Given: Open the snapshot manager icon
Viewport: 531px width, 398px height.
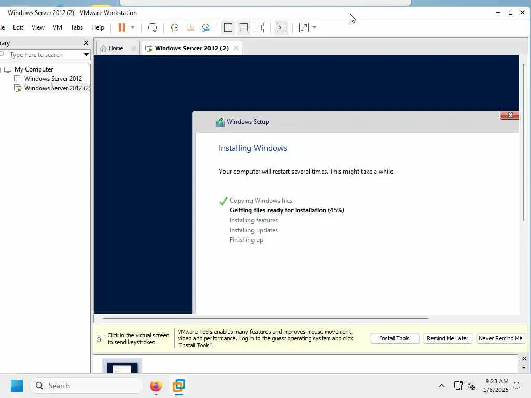Looking at the screenshot, I should [206, 27].
